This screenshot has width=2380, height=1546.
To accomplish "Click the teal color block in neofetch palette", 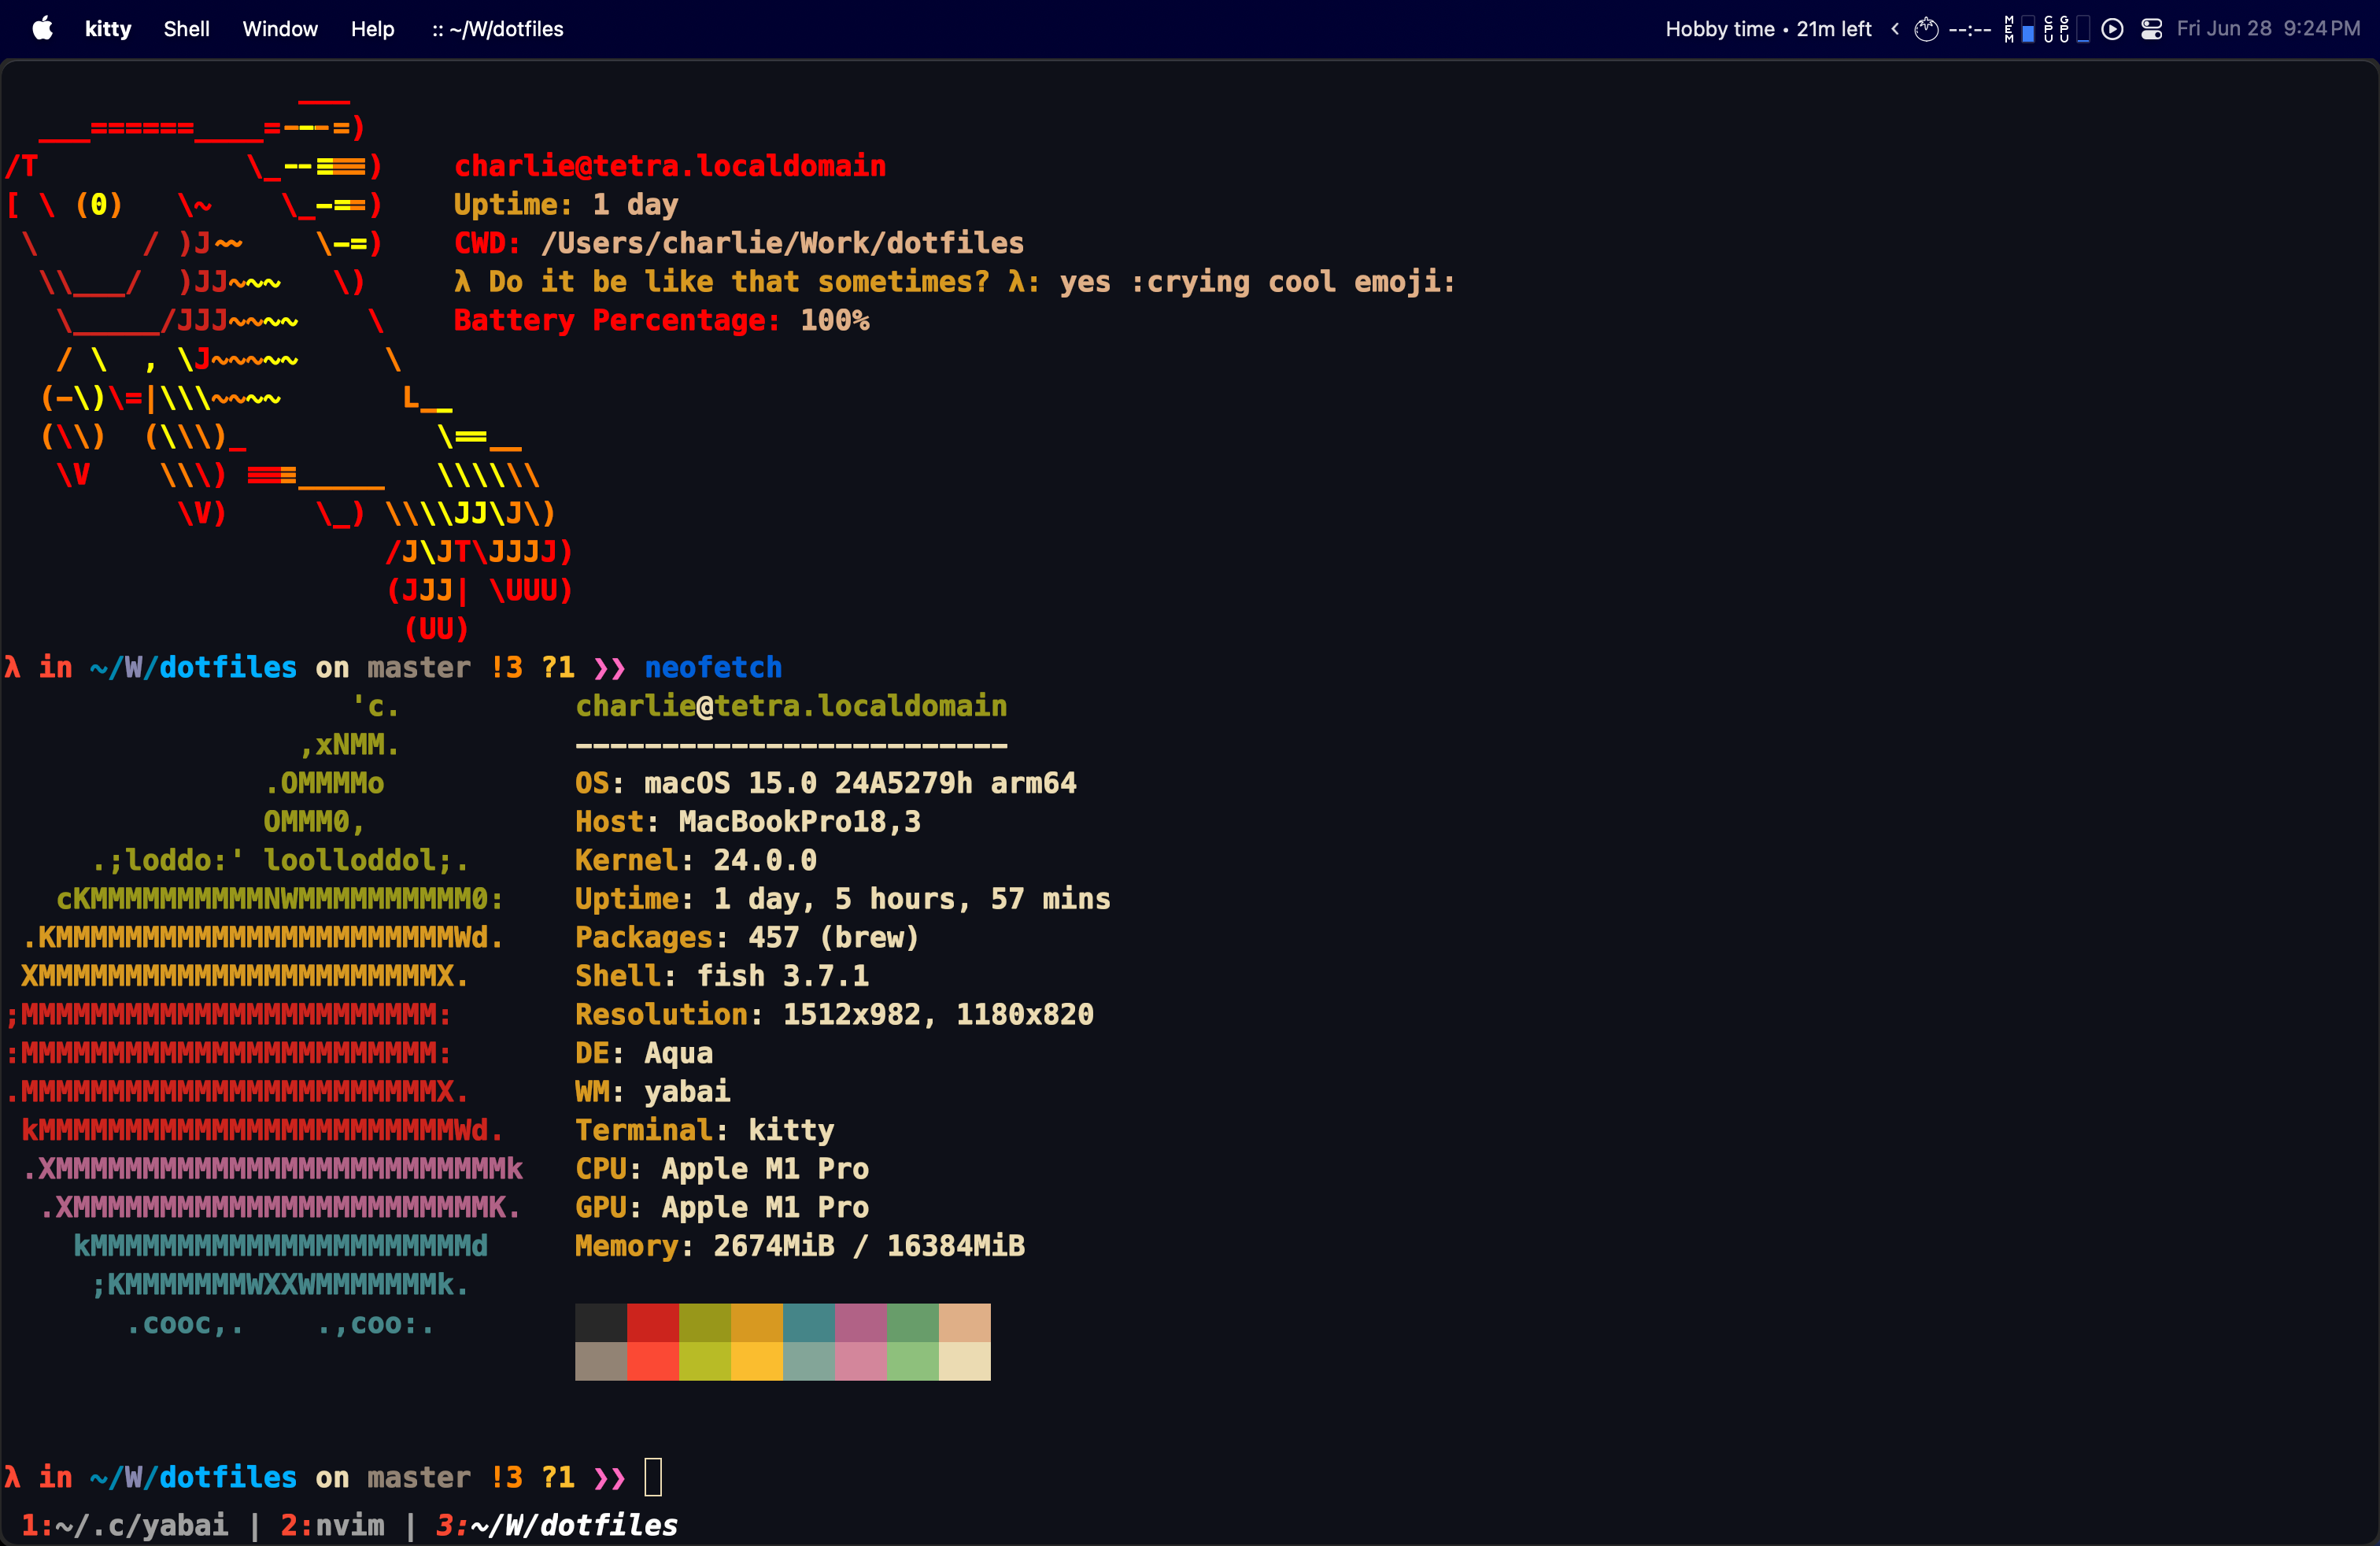I will [808, 1322].
